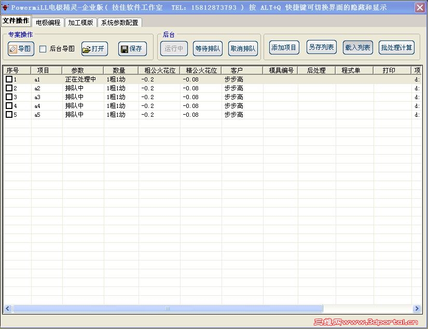Enable the 后台导图 checkbox
428x329 pixels.
(43, 49)
